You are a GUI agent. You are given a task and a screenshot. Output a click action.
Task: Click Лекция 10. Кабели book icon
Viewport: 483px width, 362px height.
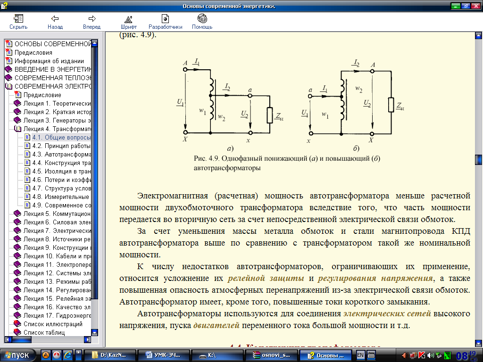pos(17,256)
